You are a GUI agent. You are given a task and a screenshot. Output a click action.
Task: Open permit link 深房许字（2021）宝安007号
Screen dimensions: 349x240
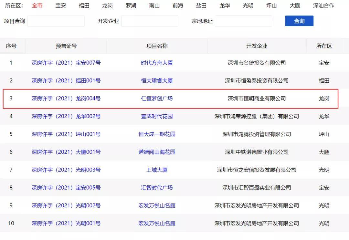pos(66,63)
